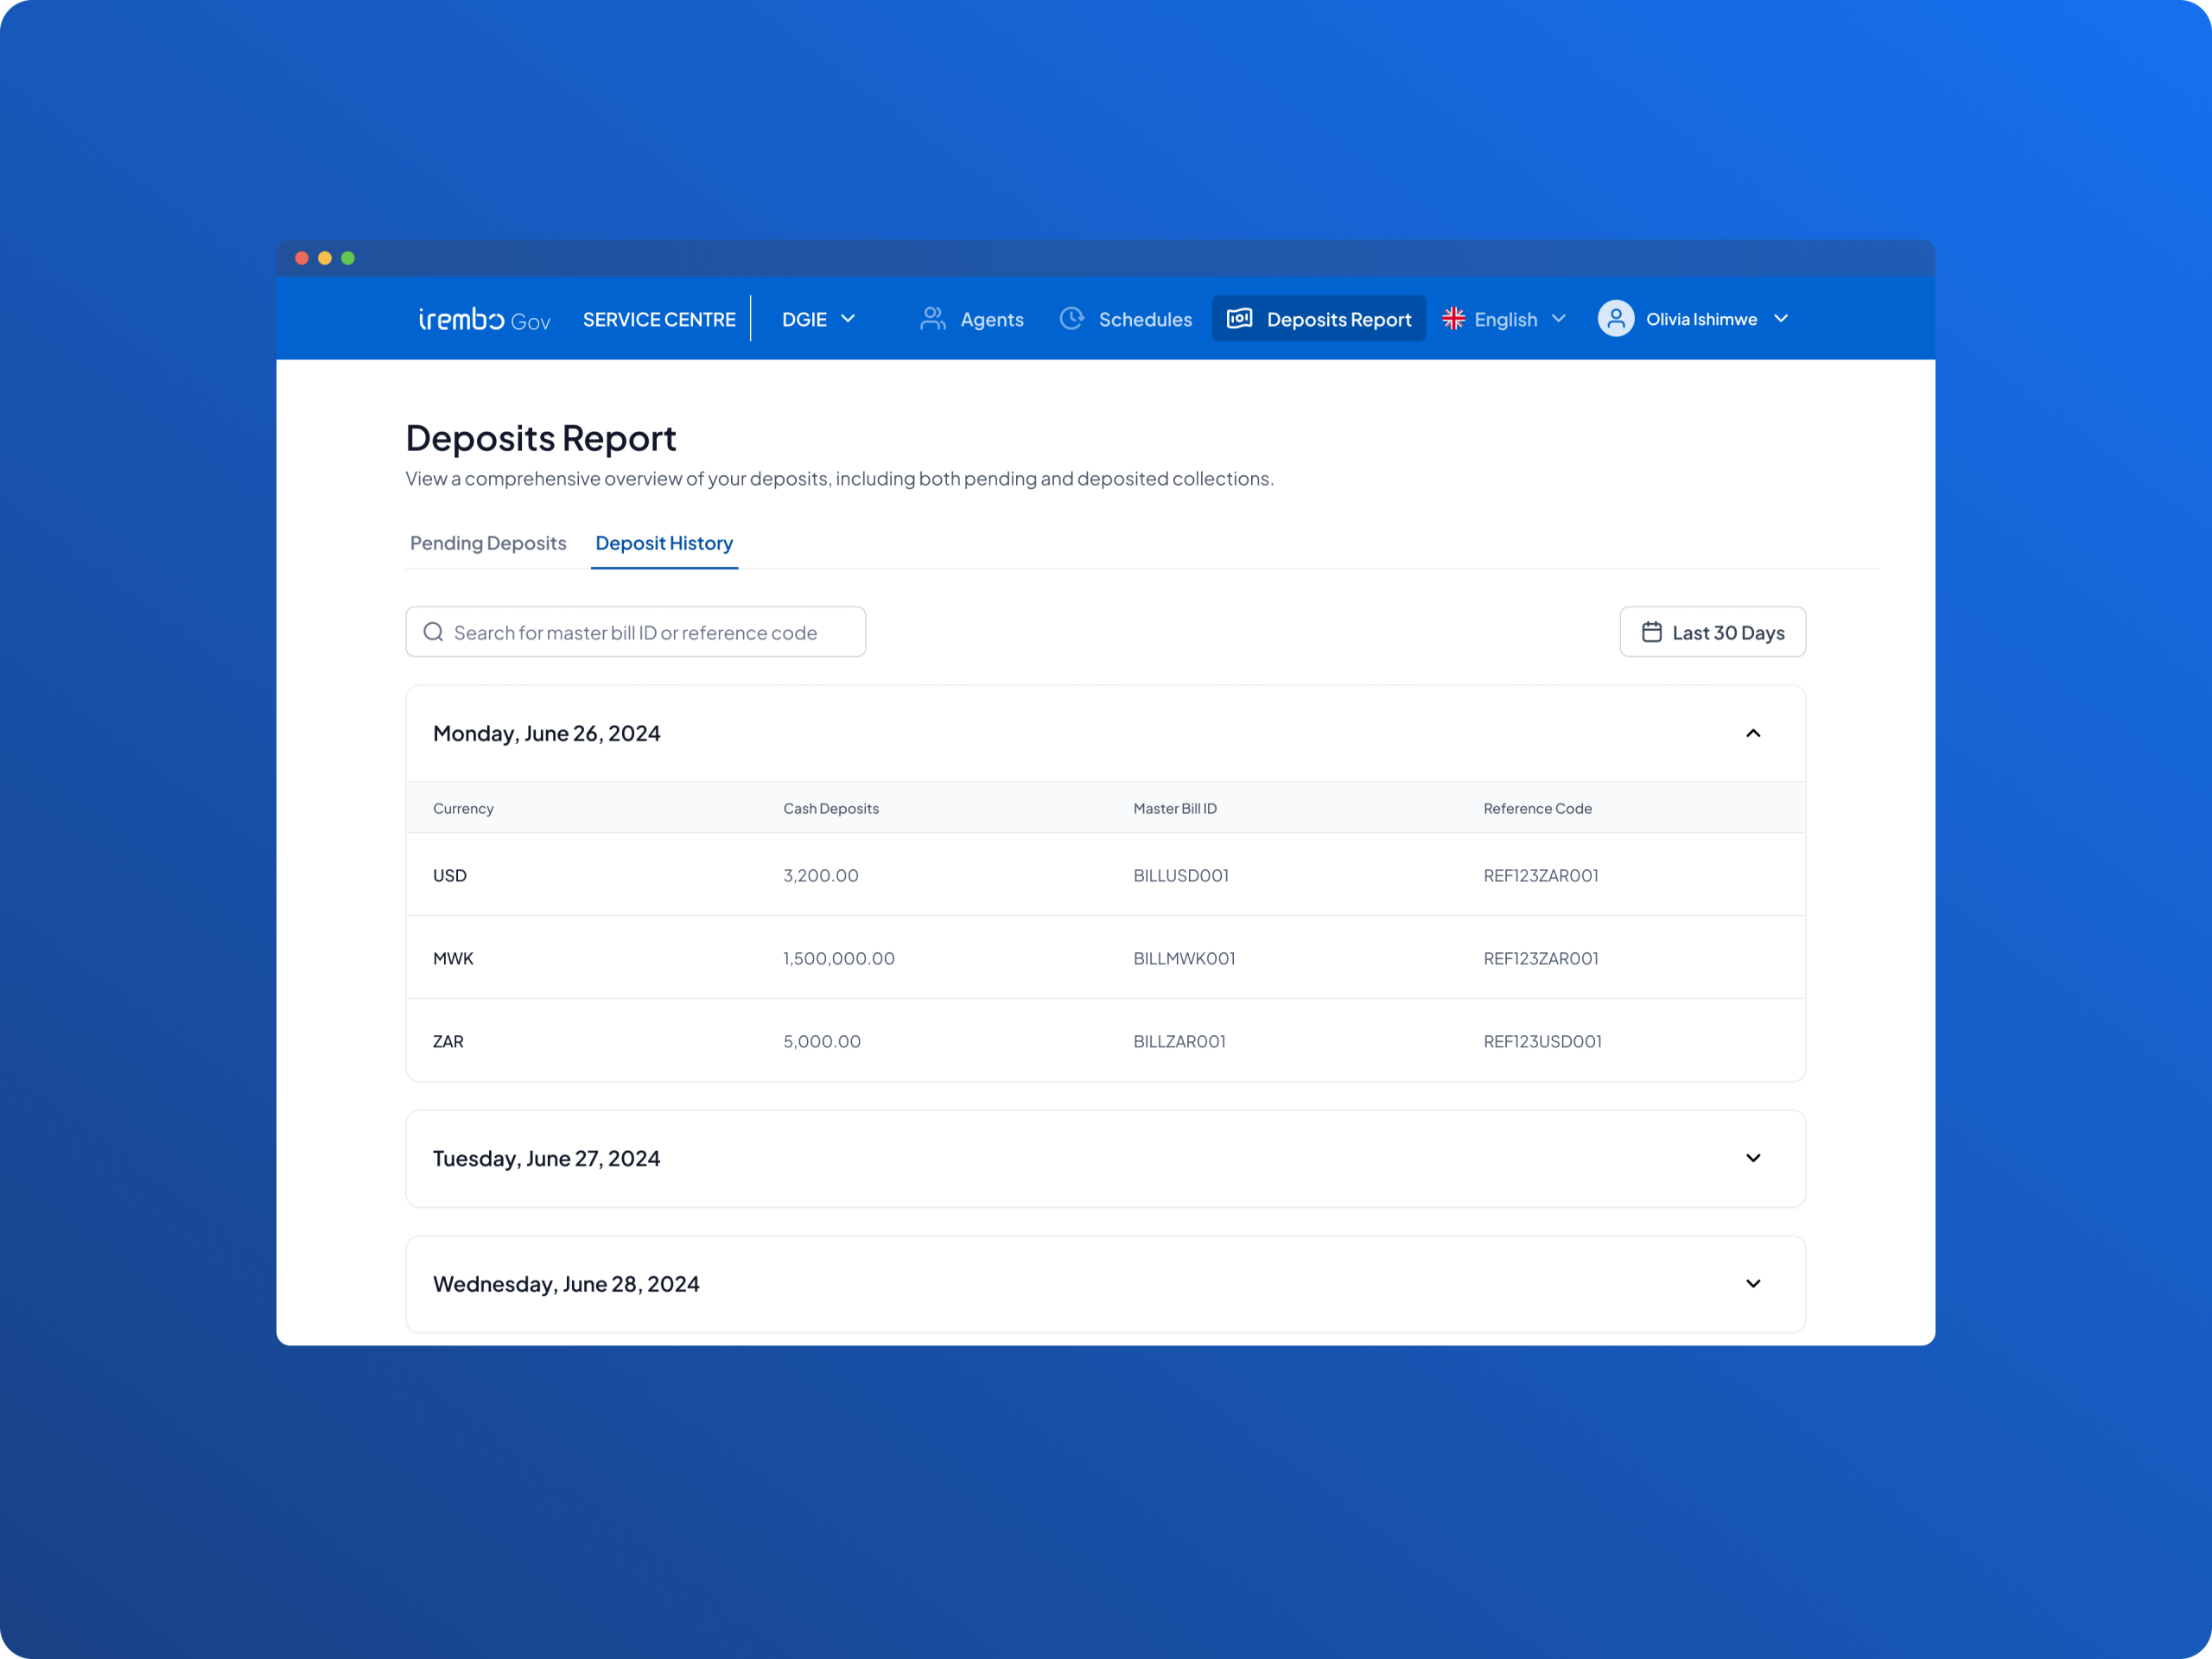Click the 5,000.00 cash deposit value
The image size is (2212, 1659).
click(x=822, y=1041)
